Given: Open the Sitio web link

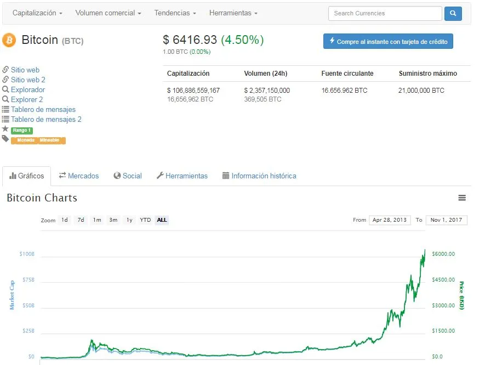Looking at the screenshot, I should (x=25, y=70).
